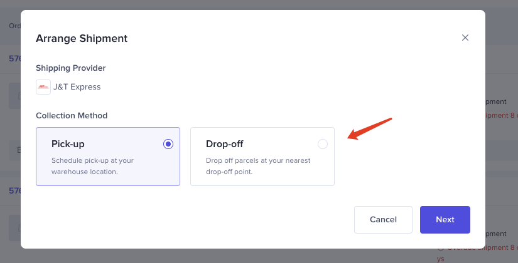Open the first order number link behind dialog

click(x=15, y=58)
